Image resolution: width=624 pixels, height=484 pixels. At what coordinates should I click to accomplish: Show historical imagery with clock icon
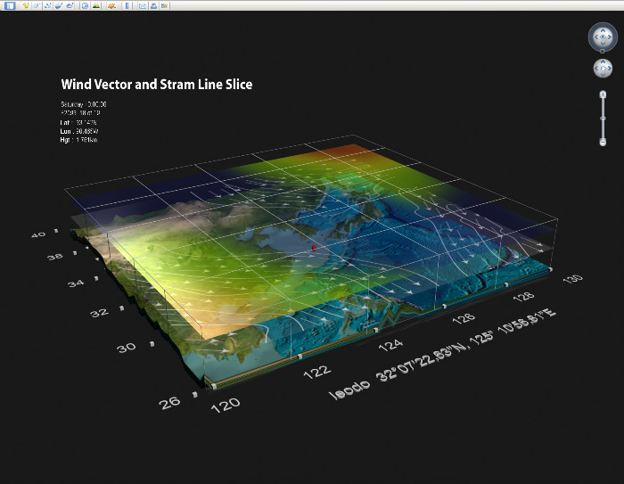click(85, 5)
